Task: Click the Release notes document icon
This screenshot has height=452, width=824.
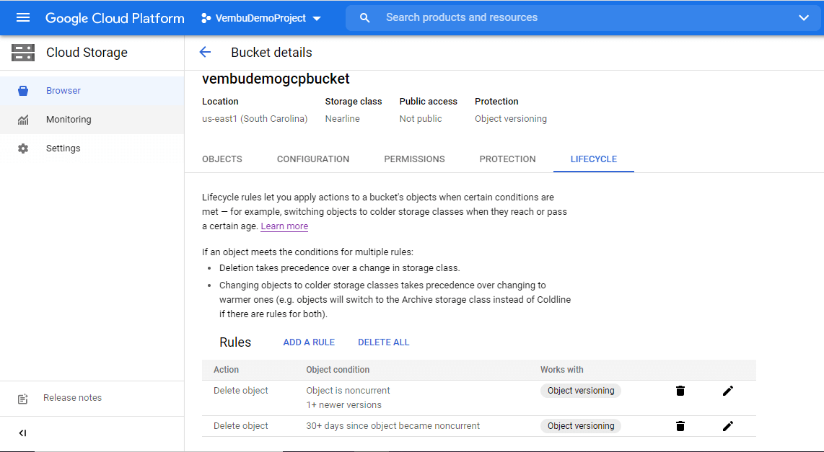Action: pyautogui.click(x=22, y=399)
